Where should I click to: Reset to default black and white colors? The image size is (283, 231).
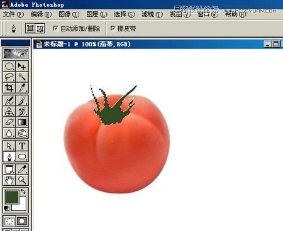click(x=6, y=208)
